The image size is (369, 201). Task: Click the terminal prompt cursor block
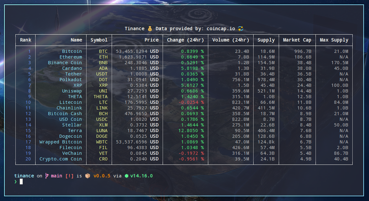21,181
